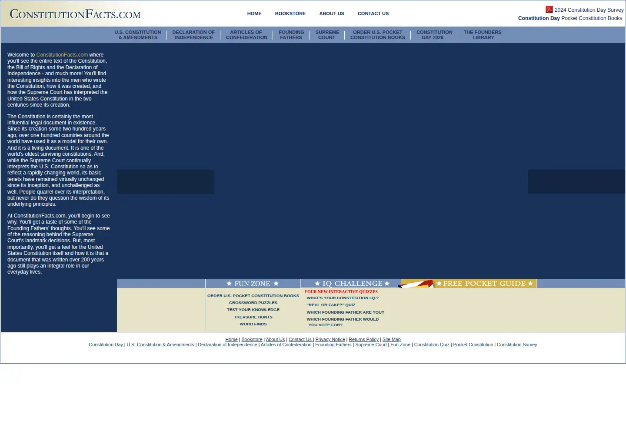Image resolution: width=626 pixels, height=435 pixels.
Task: Open Test Your Knowledge link
Action: point(253,310)
